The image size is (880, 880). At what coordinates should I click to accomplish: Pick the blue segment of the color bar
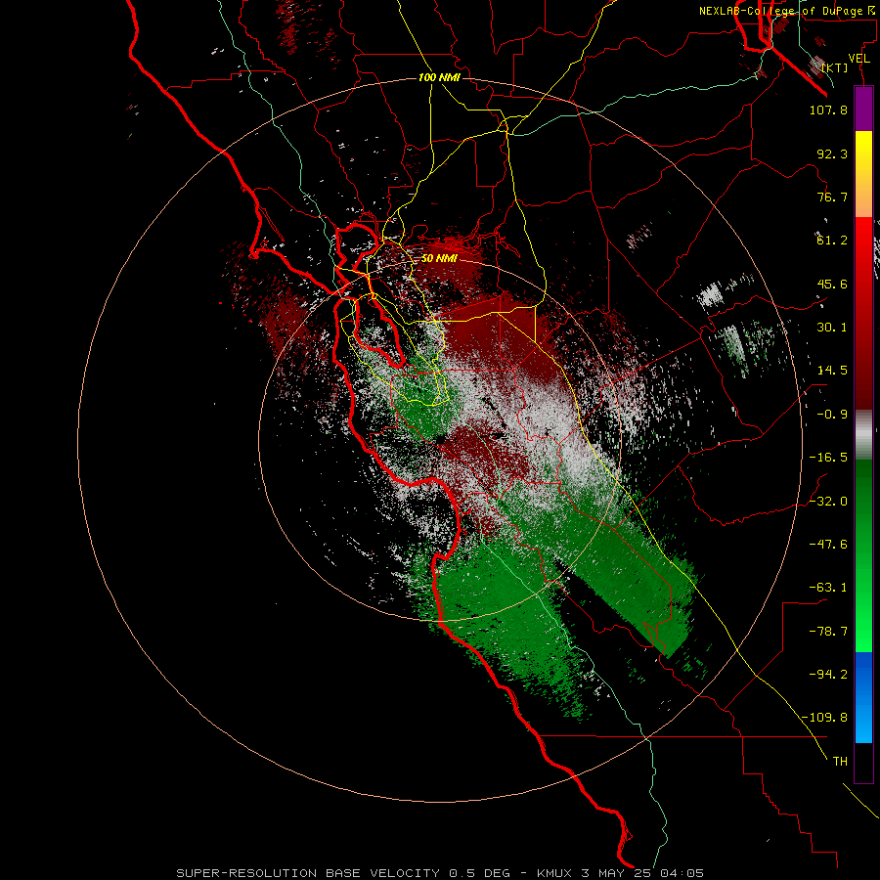click(x=863, y=697)
